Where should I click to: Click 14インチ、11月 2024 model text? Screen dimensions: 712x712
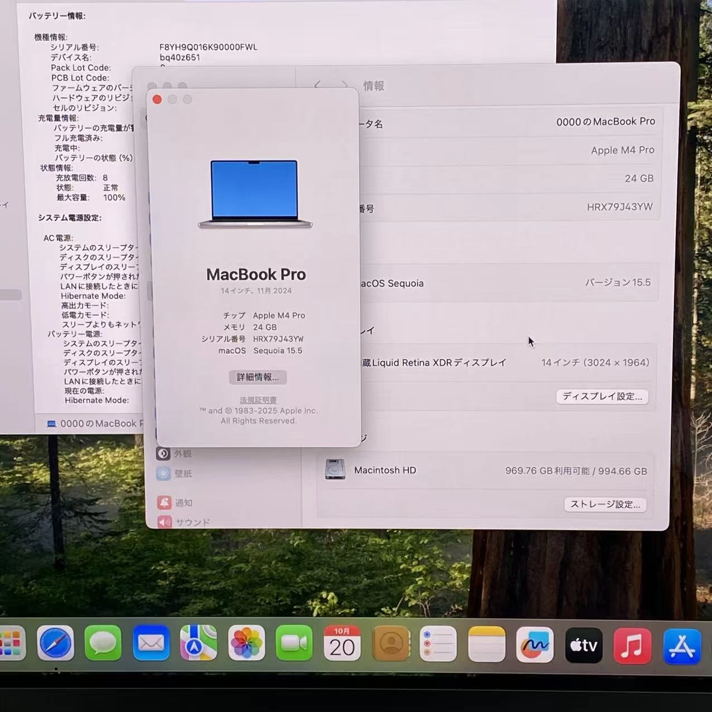coord(256,291)
